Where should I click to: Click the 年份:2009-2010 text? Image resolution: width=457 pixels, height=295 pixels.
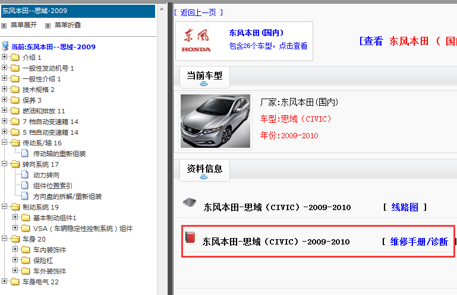tap(289, 135)
